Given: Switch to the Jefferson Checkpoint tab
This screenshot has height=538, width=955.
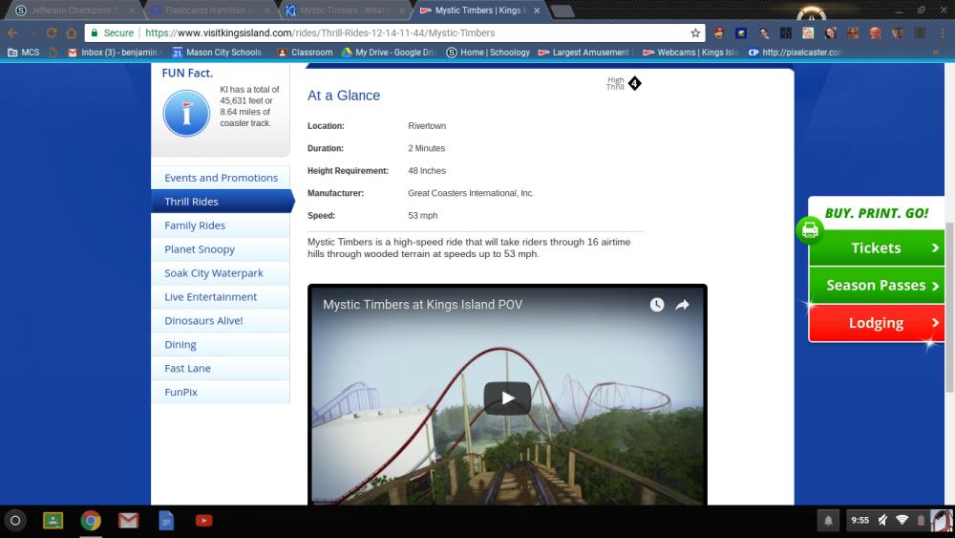Looking at the screenshot, I should point(74,11).
